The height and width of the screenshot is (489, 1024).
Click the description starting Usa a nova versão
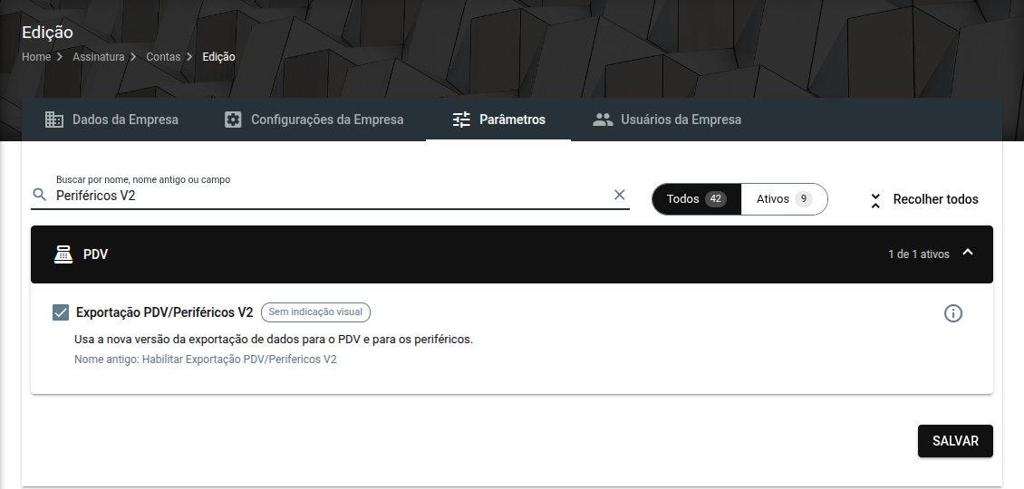274,340
